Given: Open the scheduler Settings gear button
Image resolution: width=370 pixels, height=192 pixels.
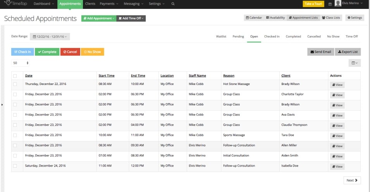Looking at the screenshot, I should click(355, 18).
